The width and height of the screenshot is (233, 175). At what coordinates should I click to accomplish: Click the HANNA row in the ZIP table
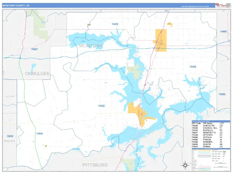point(211,147)
